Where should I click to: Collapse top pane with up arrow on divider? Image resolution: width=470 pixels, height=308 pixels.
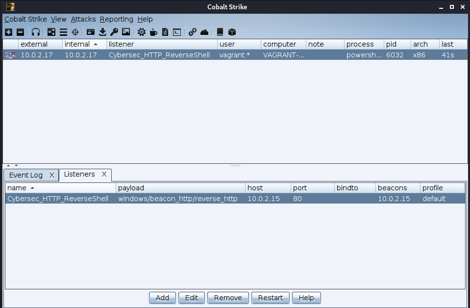[x=8, y=166]
